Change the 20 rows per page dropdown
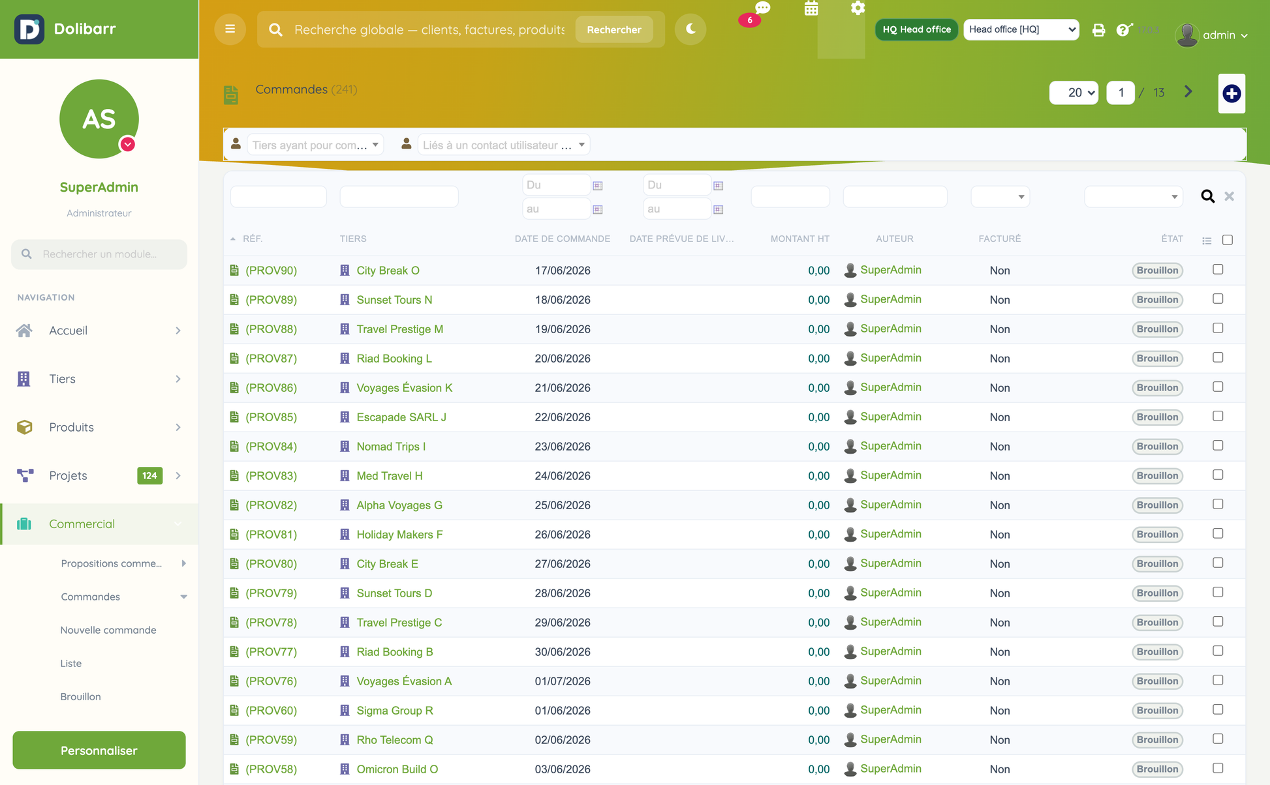This screenshot has width=1270, height=785. 1074,93
